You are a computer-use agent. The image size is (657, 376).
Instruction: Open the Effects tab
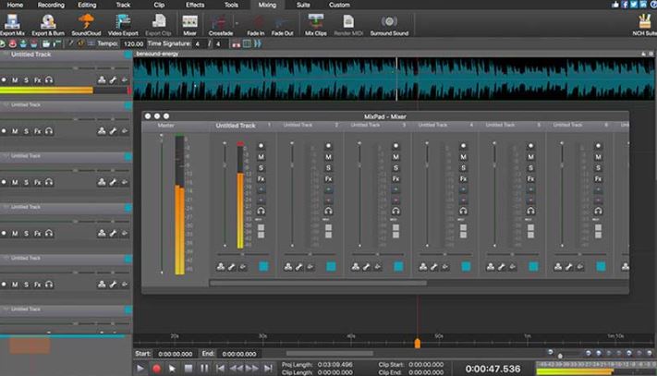(x=195, y=5)
